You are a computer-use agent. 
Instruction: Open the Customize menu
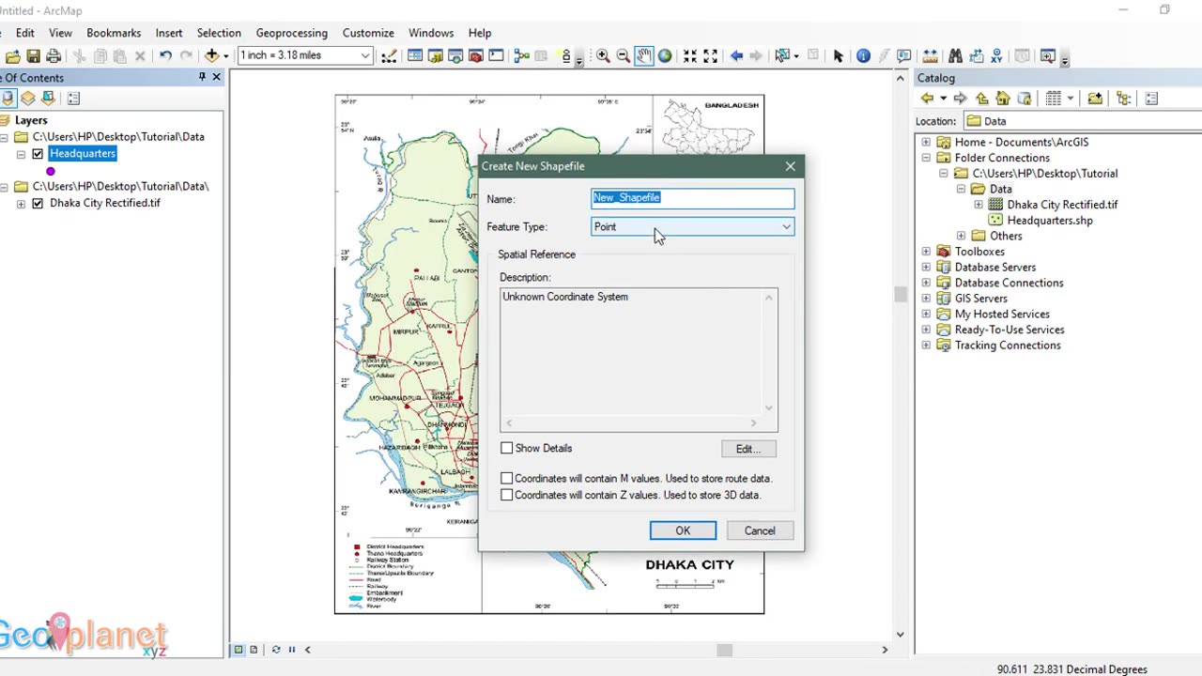point(368,33)
